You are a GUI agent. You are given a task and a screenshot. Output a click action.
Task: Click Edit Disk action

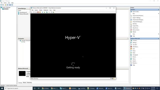(135, 24)
